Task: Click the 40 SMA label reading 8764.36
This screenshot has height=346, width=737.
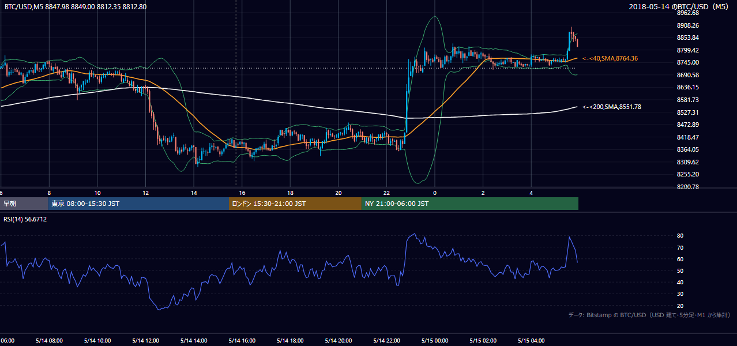Action: coord(610,58)
